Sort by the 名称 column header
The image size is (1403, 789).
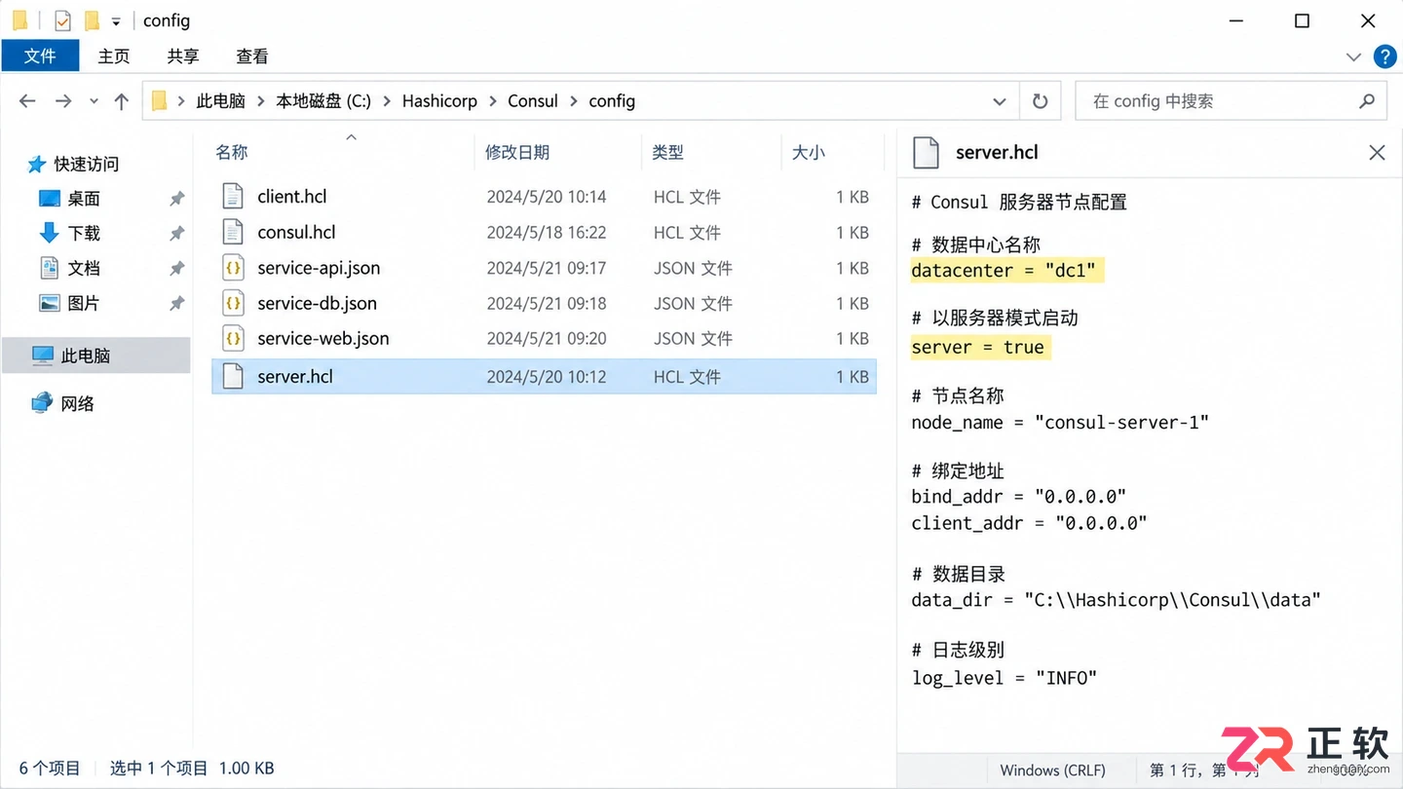232,152
